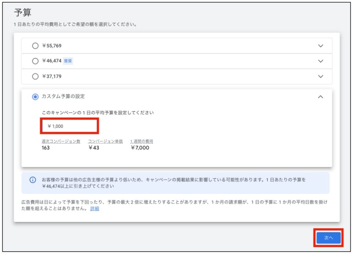This screenshot has height=254, width=353.
Task: Open the 詳細 link
Action: tap(94, 209)
